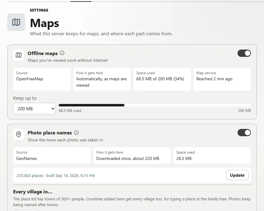Select the OpenFreeMap source text
This screenshot has height=211, width=264.
pos(30,79)
